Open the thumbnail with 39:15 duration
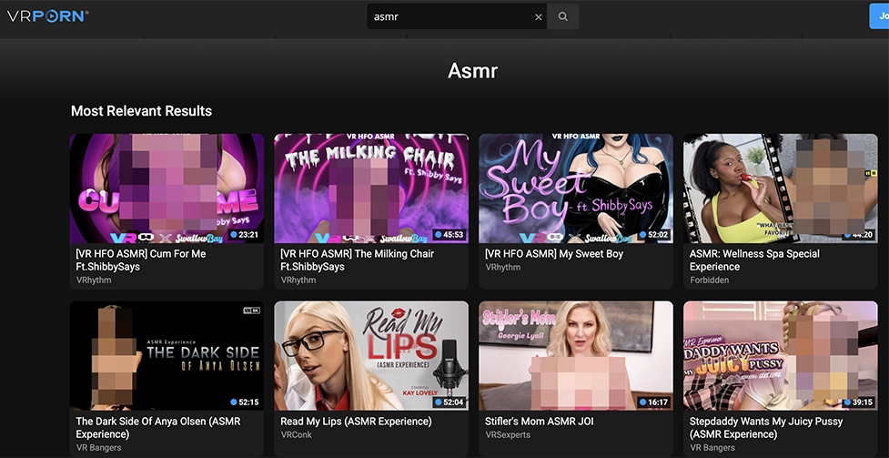 (x=781, y=356)
